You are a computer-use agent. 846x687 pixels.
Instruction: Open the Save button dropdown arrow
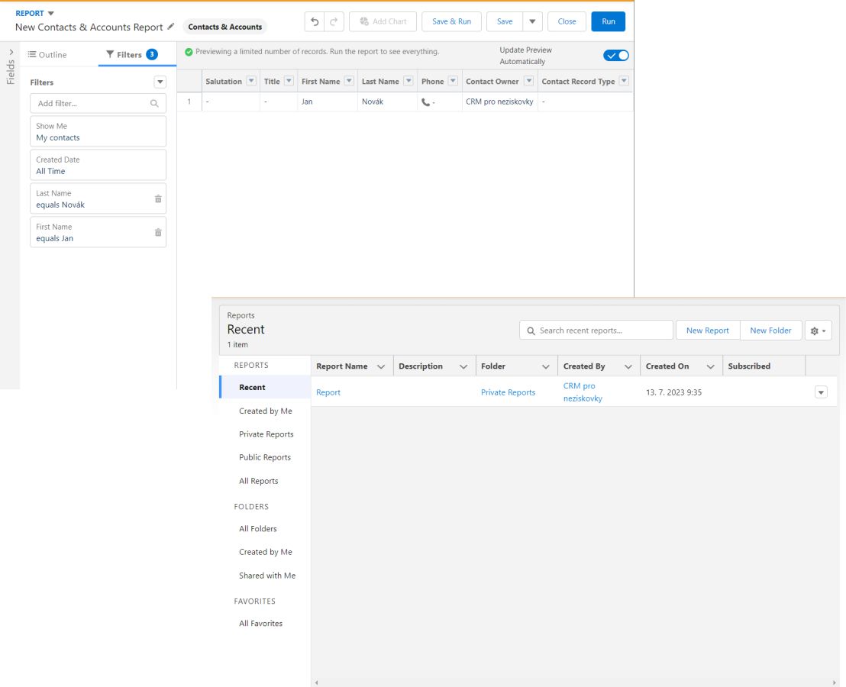click(533, 21)
